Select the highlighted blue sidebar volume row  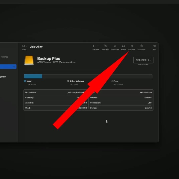point(8,66)
